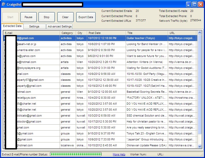
Task: Select the row Are you really searching
Action: (x=100, y=128)
